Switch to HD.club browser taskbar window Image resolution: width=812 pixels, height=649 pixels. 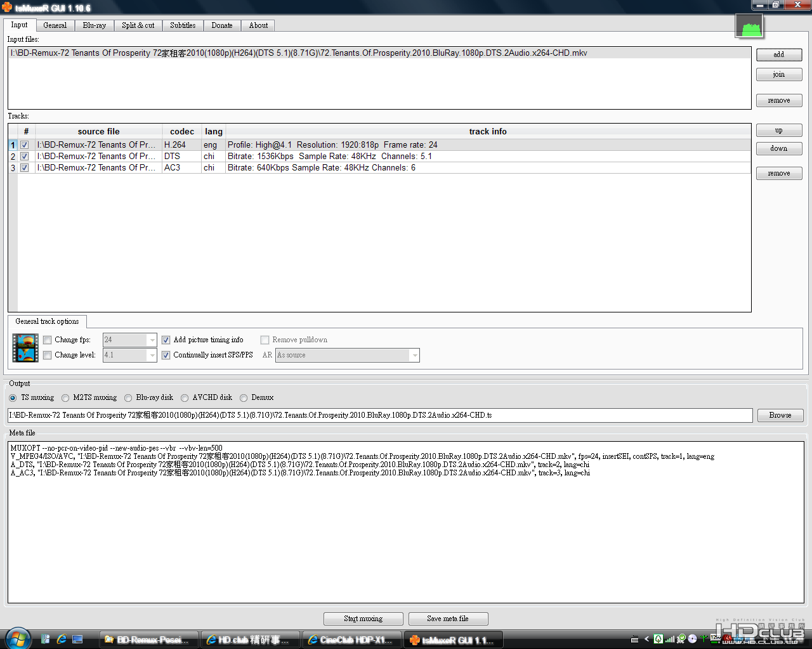tap(251, 639)
